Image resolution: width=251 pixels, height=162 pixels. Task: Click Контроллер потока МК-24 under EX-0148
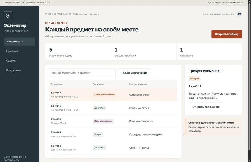65,110
